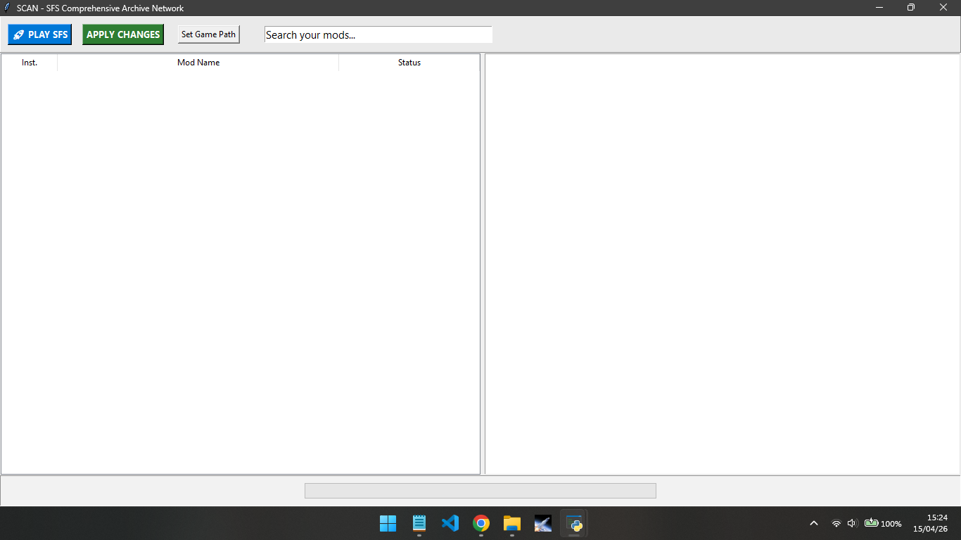Click the green APPLY CHANGES button

123,34
